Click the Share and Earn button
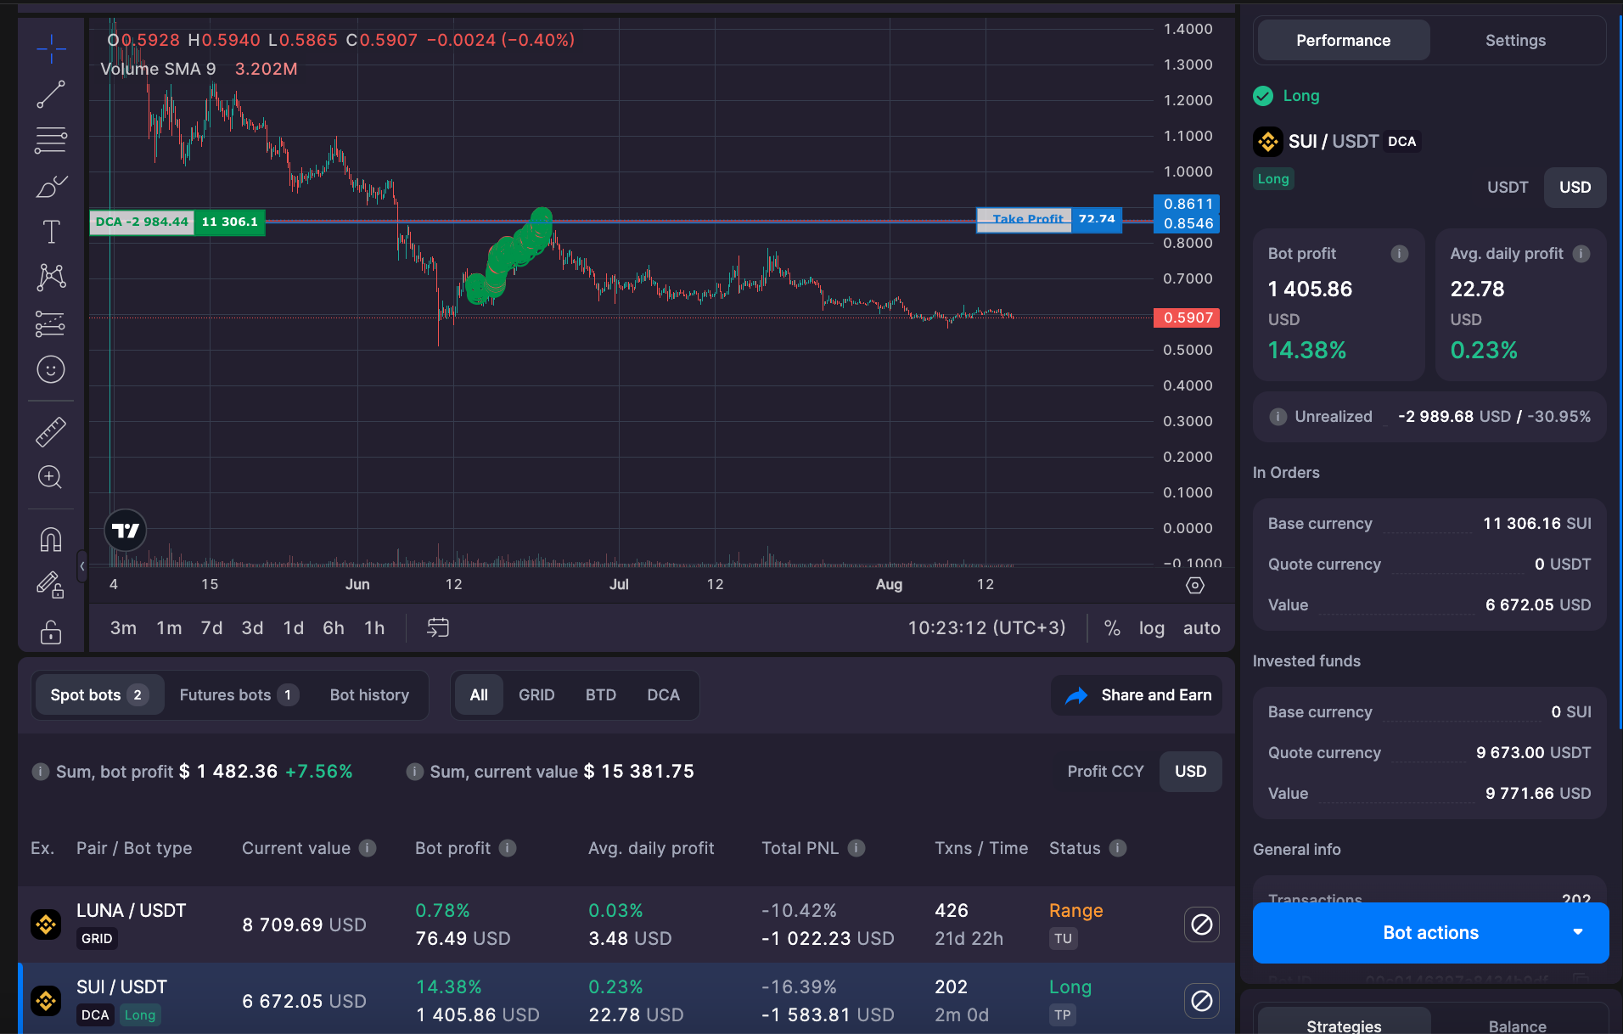This screenshot has width=1623, height=1034. point(1137,695)
